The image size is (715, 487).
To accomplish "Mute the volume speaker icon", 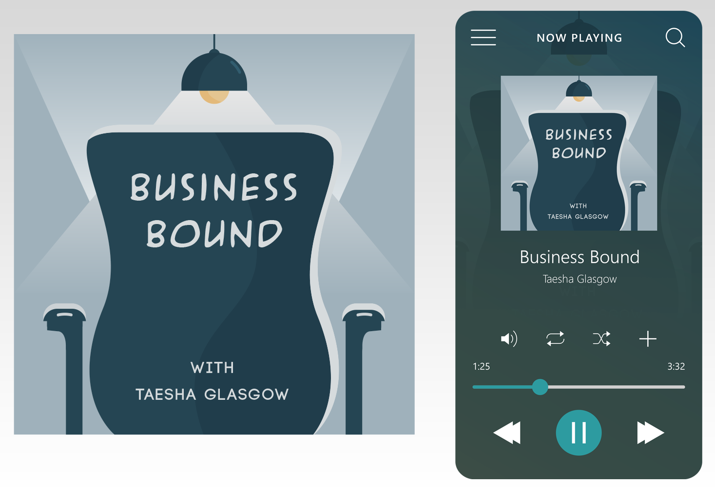I will coord(509,338).
